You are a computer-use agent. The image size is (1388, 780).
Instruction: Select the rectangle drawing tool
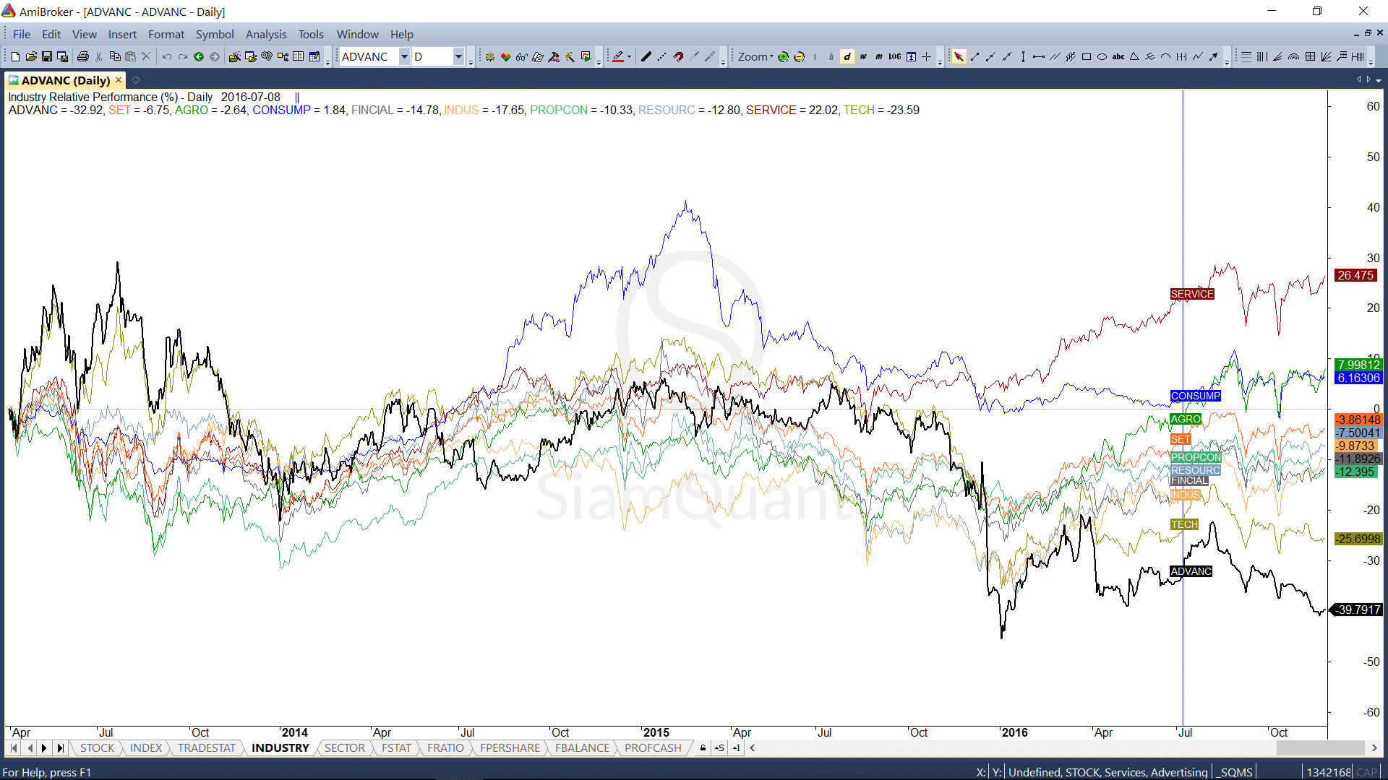point(1086,56)
